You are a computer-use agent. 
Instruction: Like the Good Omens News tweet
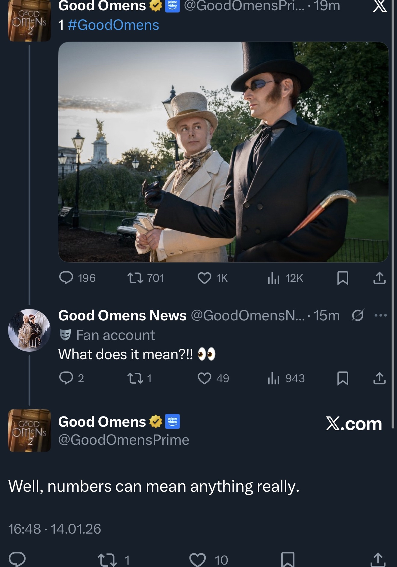tap(204, 378)
